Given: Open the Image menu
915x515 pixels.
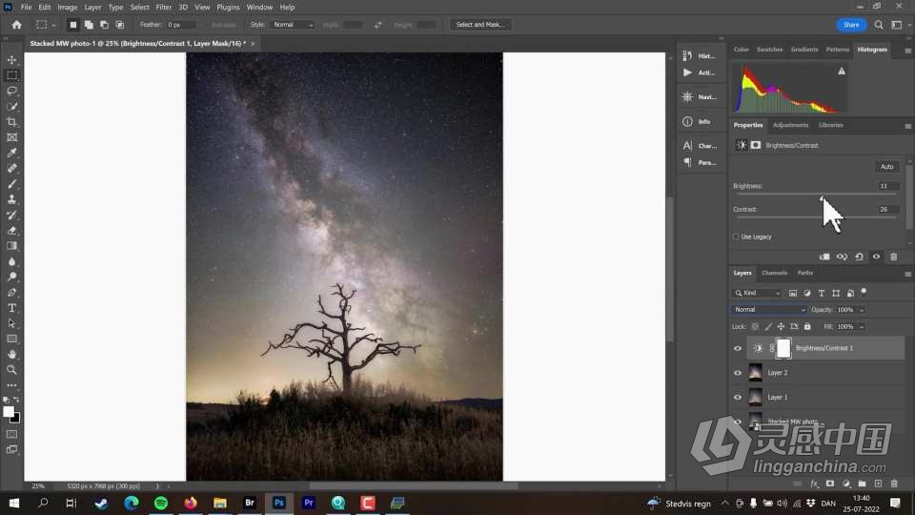Looking at the screenshot, I should point(67,7).
